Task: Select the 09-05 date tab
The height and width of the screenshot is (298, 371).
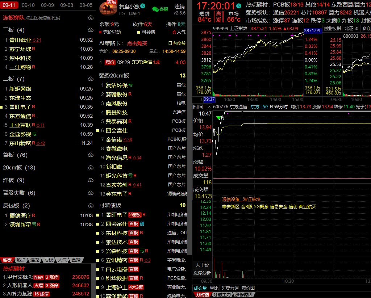Action: tap(86, 5)
